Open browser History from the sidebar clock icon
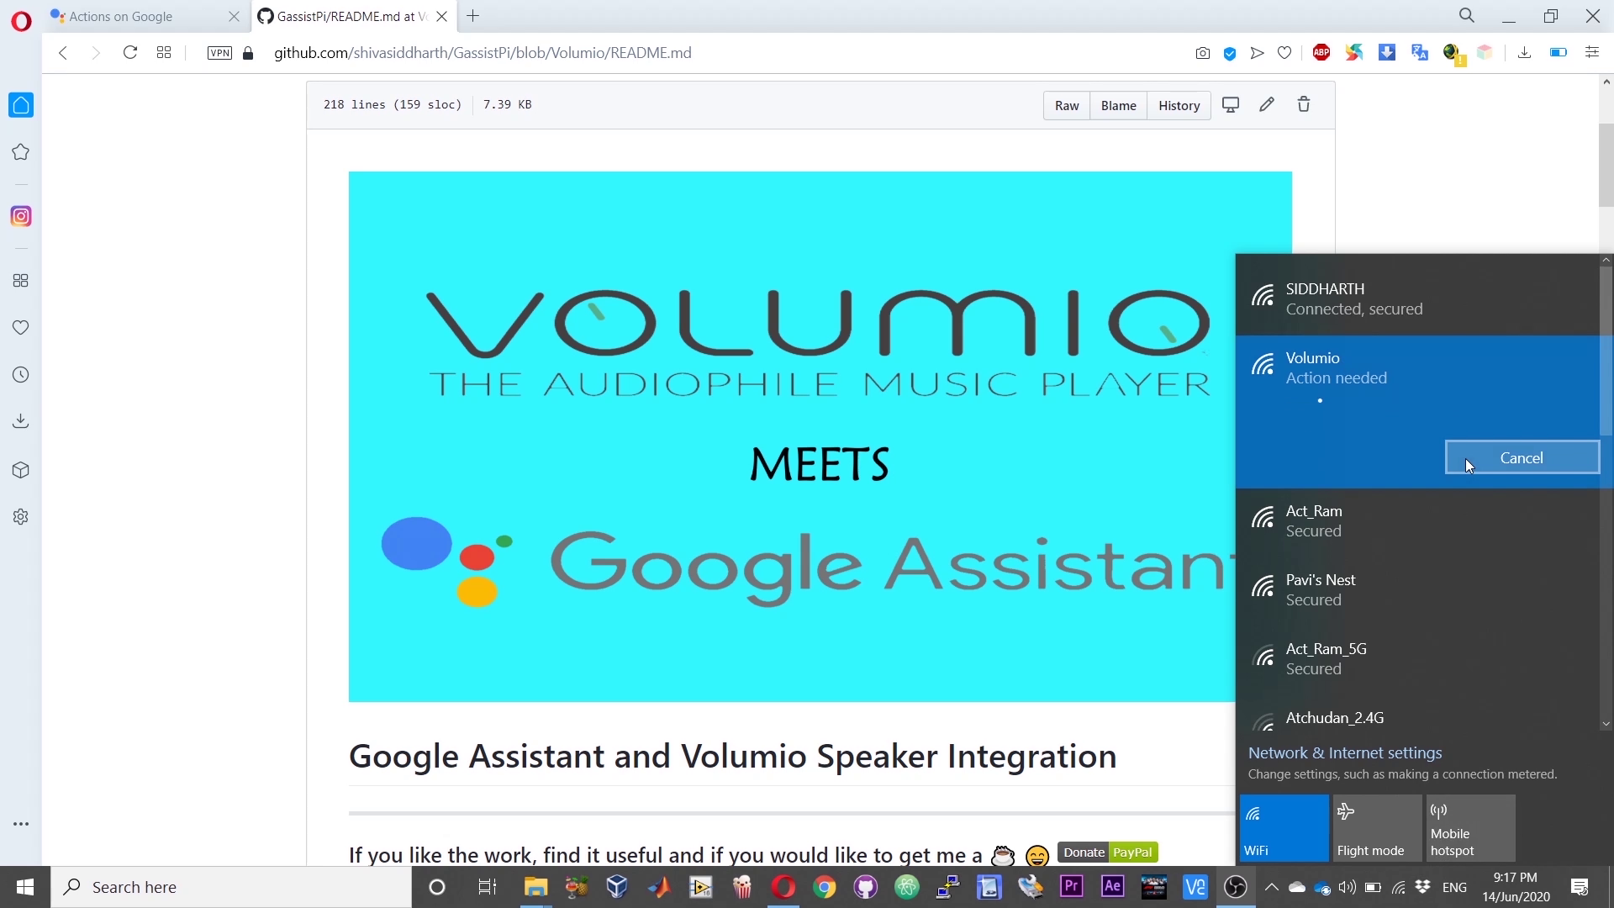Image resolution: width=1614 pixels, height=908 pixels. tap(21, 374)
